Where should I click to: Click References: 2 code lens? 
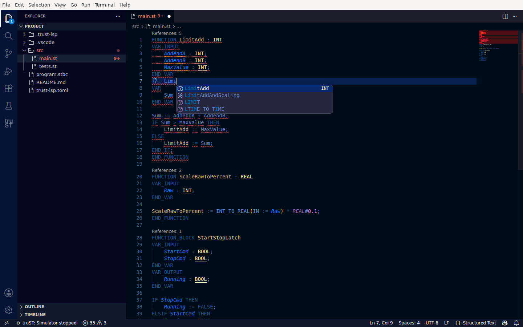click(166, 170)
